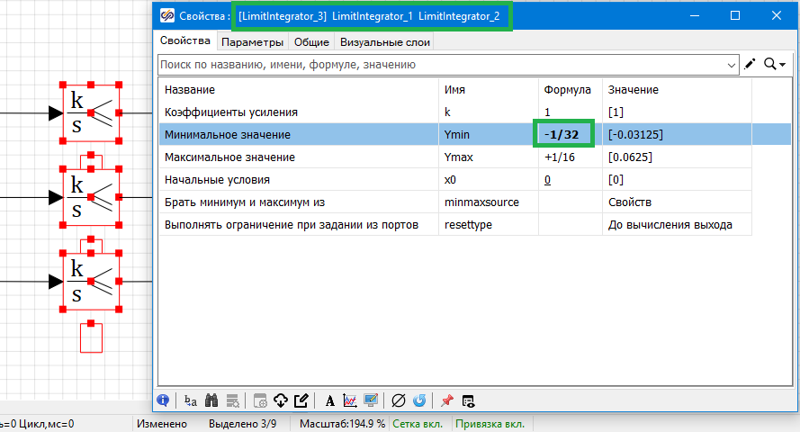Switch to the 'Параметры' tab
The height and width of the screenshot is (432, 800).
(x=252, y=41)
